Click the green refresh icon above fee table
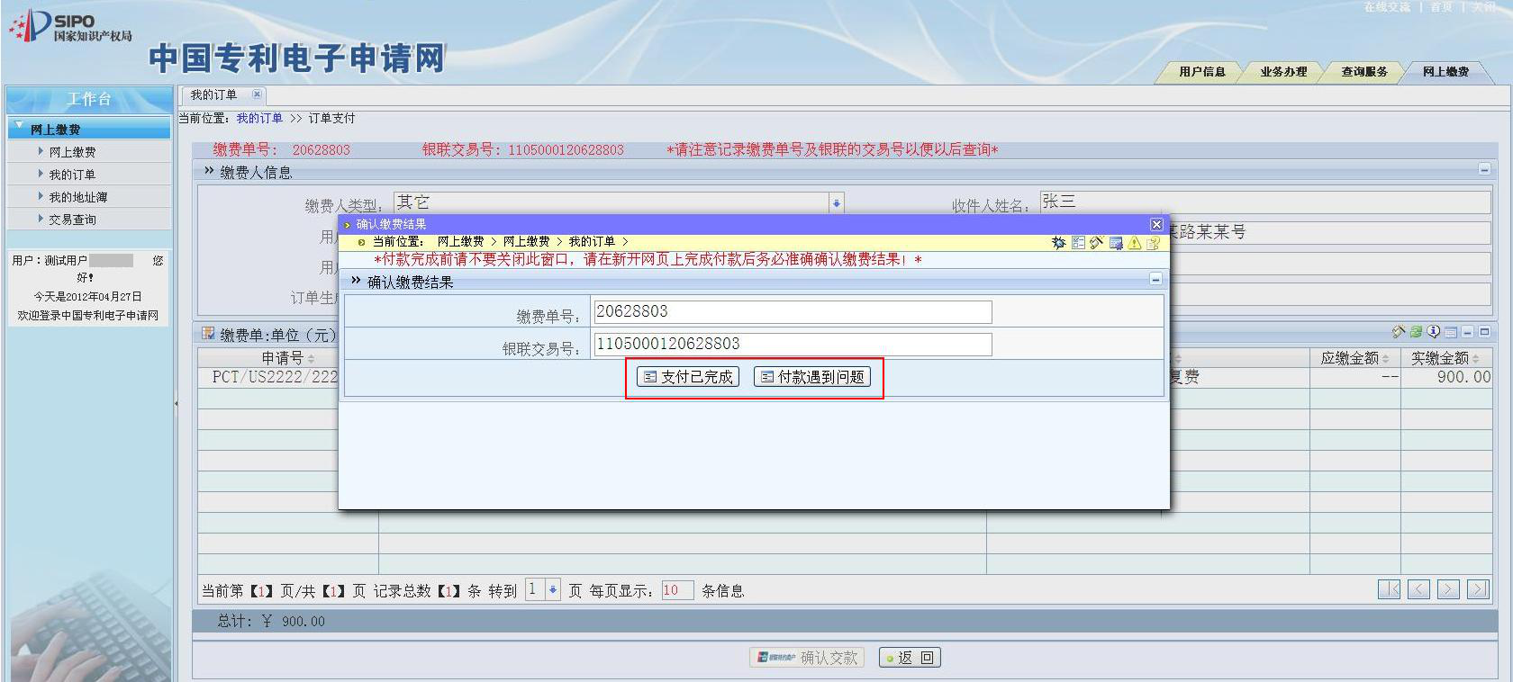The height and width of the screenshot is (682, 1513). (x=1416, y=332)
